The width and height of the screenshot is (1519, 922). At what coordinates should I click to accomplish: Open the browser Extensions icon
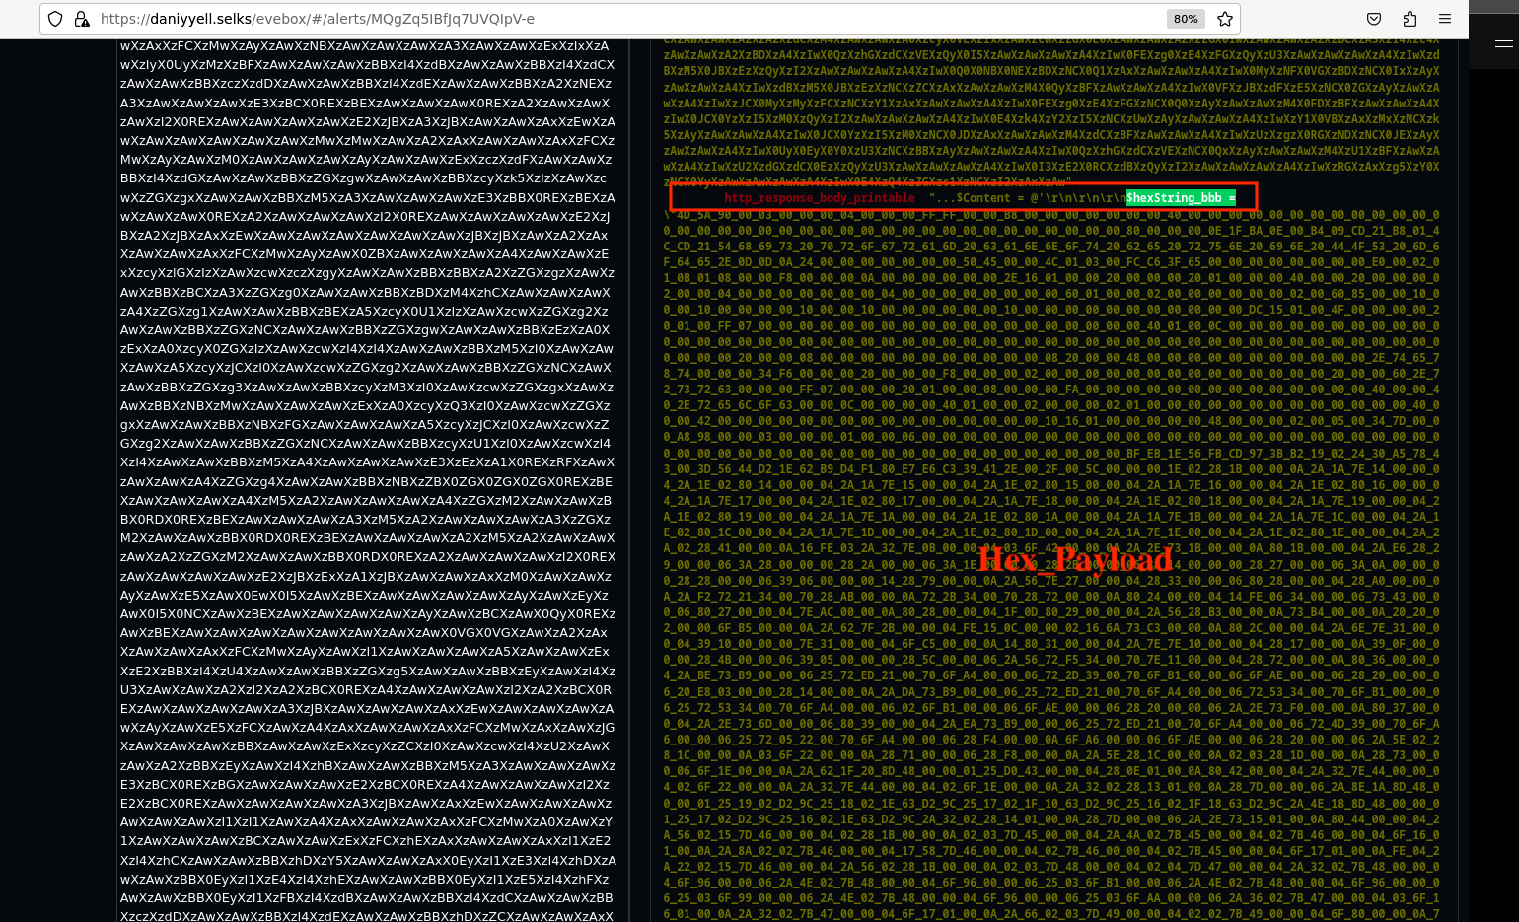[1410, 19]
